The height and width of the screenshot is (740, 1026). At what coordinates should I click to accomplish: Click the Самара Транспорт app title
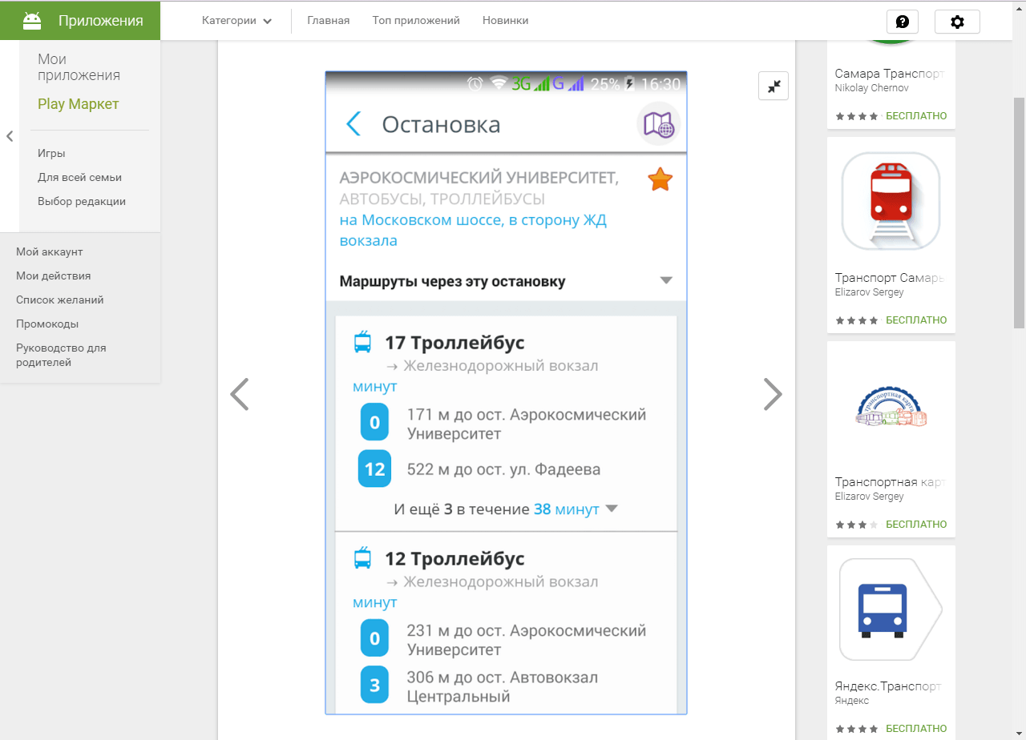tap(890, 74)
